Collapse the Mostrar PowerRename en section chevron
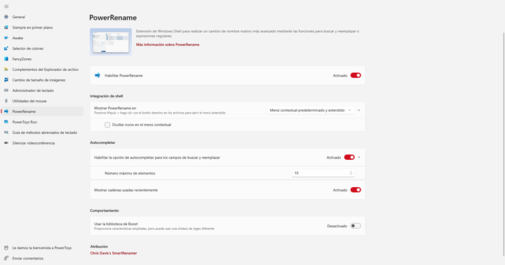The image size is (505, 265). pyautogui.click(x=359, y=110)
